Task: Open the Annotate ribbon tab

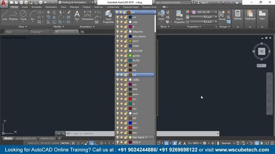Action: 36,7
